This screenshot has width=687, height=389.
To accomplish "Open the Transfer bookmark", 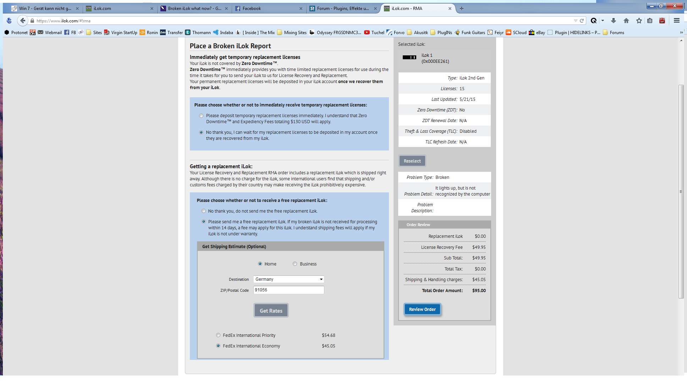I will pyautogui.click(x=171, y=32).
